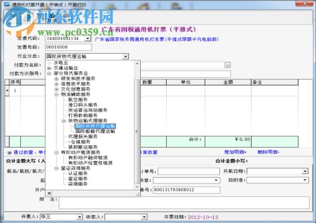Click the 增加明细+ link
Viewport: 316px width, 223px height.
click(235, 152)
